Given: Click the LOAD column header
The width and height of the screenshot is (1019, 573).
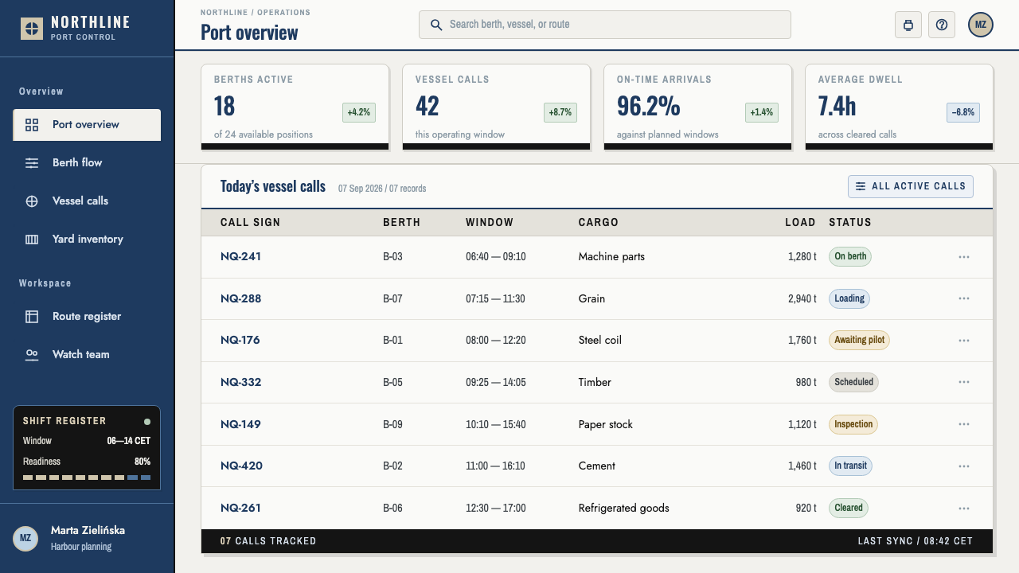Looking at the screenshot, I should (800, 223).
